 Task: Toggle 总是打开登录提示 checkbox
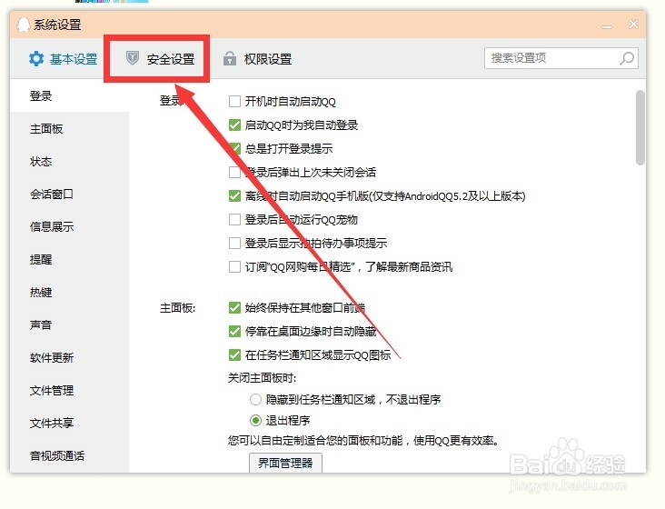pyautogui.click(x=234, y=148)
